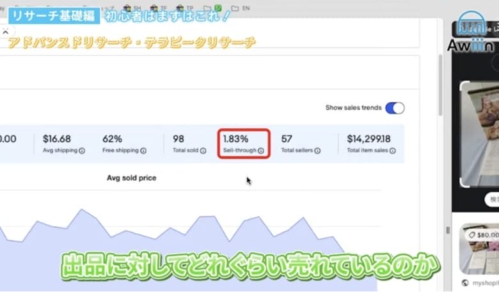The width and height of the screenshot is (499, 292).
Task: Click the 98 total sold value
Action: pyautogui.click(x=178, y=139)
